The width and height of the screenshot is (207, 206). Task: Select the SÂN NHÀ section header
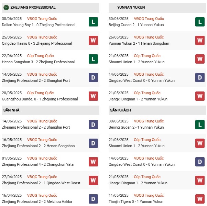[x=11, y=110]
